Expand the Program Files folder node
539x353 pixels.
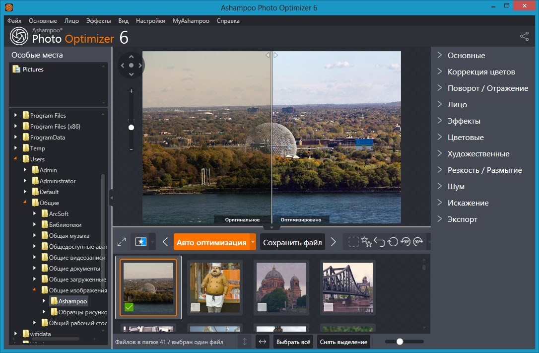pyautogui.click(x=16, y=115)
